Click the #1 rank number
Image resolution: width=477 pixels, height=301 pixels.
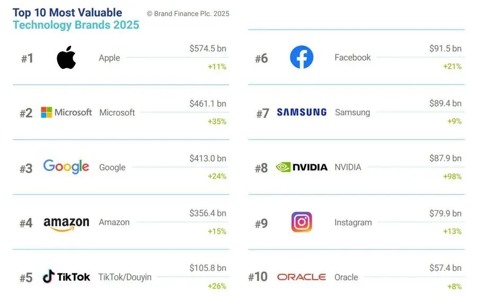coord(27,58)
